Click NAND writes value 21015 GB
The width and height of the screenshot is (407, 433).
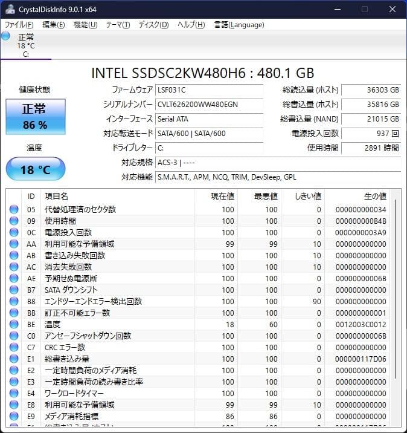371,119
